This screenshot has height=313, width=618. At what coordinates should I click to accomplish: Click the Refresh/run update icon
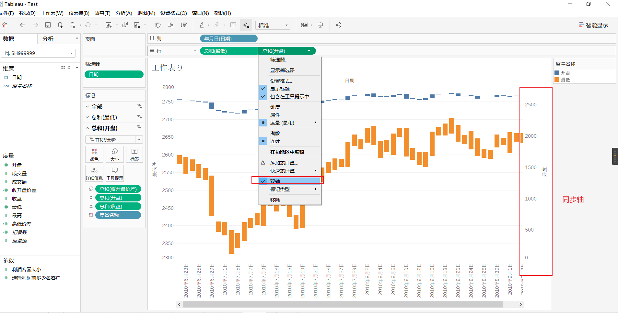coord(88,25)
